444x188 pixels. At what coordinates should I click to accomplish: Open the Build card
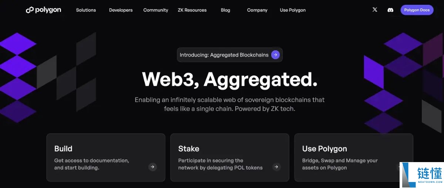tap(105, 157)
